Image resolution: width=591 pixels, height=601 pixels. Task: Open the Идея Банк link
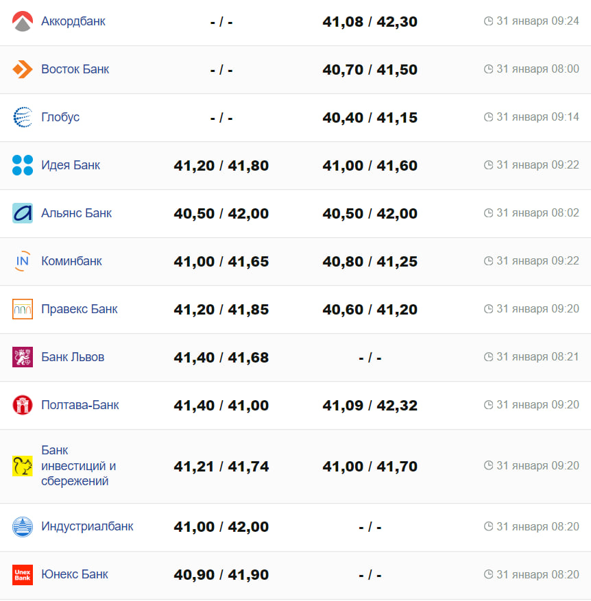[x=71, y=165]
